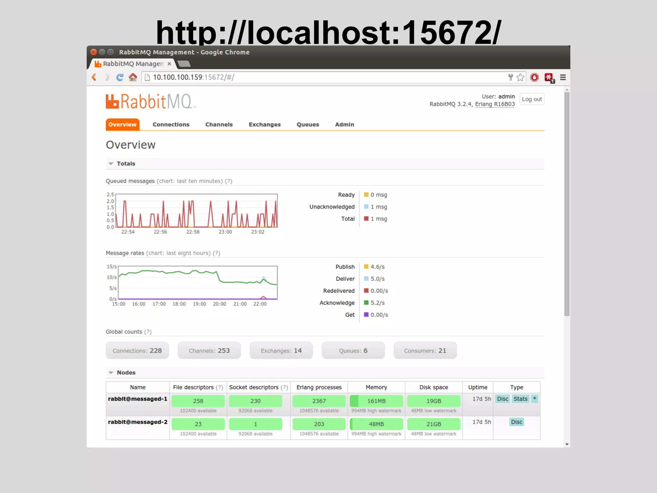Click the yellow Publish legend swatch
This screenshot has height=493, width=657.
(x=366, y=267)
